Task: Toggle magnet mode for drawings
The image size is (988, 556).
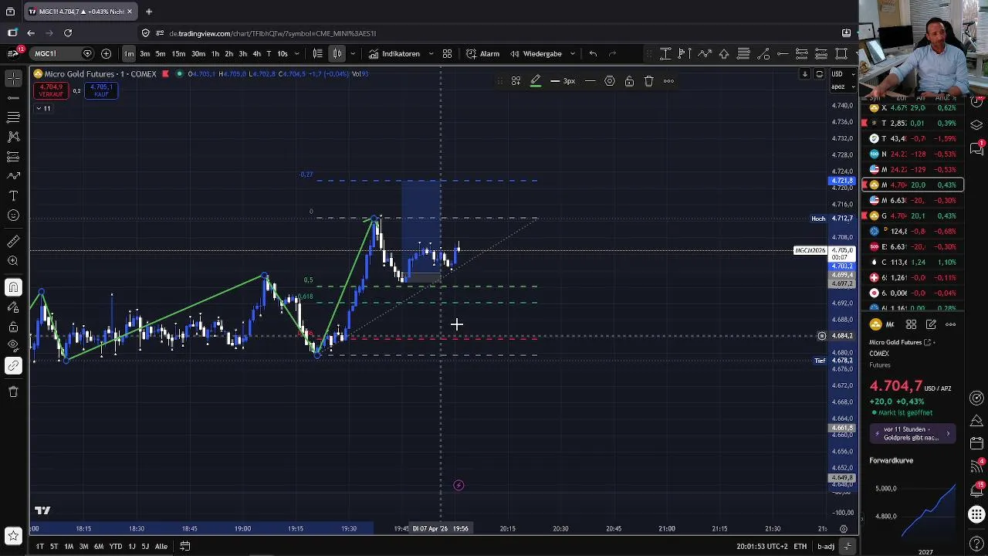Action: [13, 287]
